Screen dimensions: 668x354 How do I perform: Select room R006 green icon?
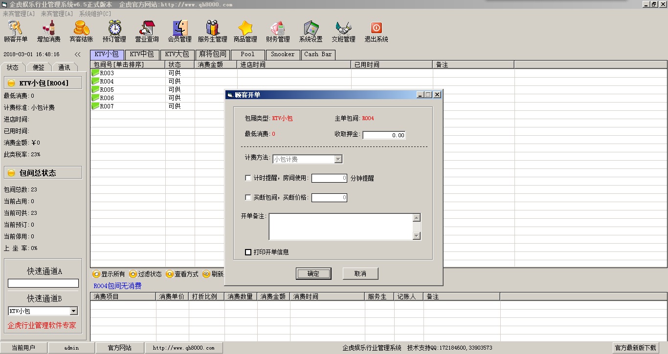pos(95,98)
